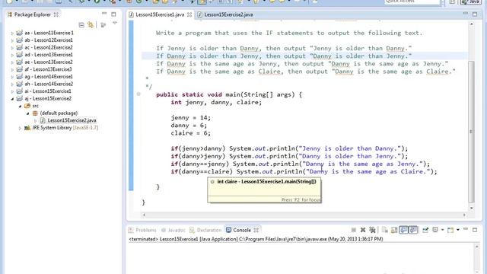Viewport: 487px width, 274px height.
Task: Toggle show console when standard out changes
Action: (403, 230)
